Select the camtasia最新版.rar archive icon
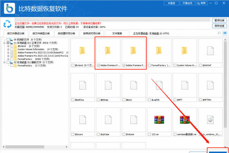Screen dimensions: 229x153 (185, 120)
